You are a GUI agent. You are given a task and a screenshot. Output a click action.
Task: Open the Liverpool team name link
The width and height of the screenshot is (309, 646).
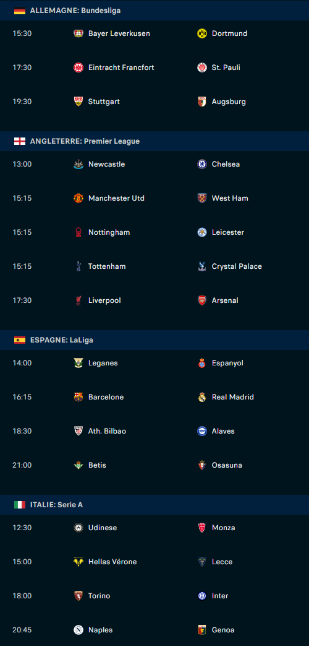tap(104, 300)
